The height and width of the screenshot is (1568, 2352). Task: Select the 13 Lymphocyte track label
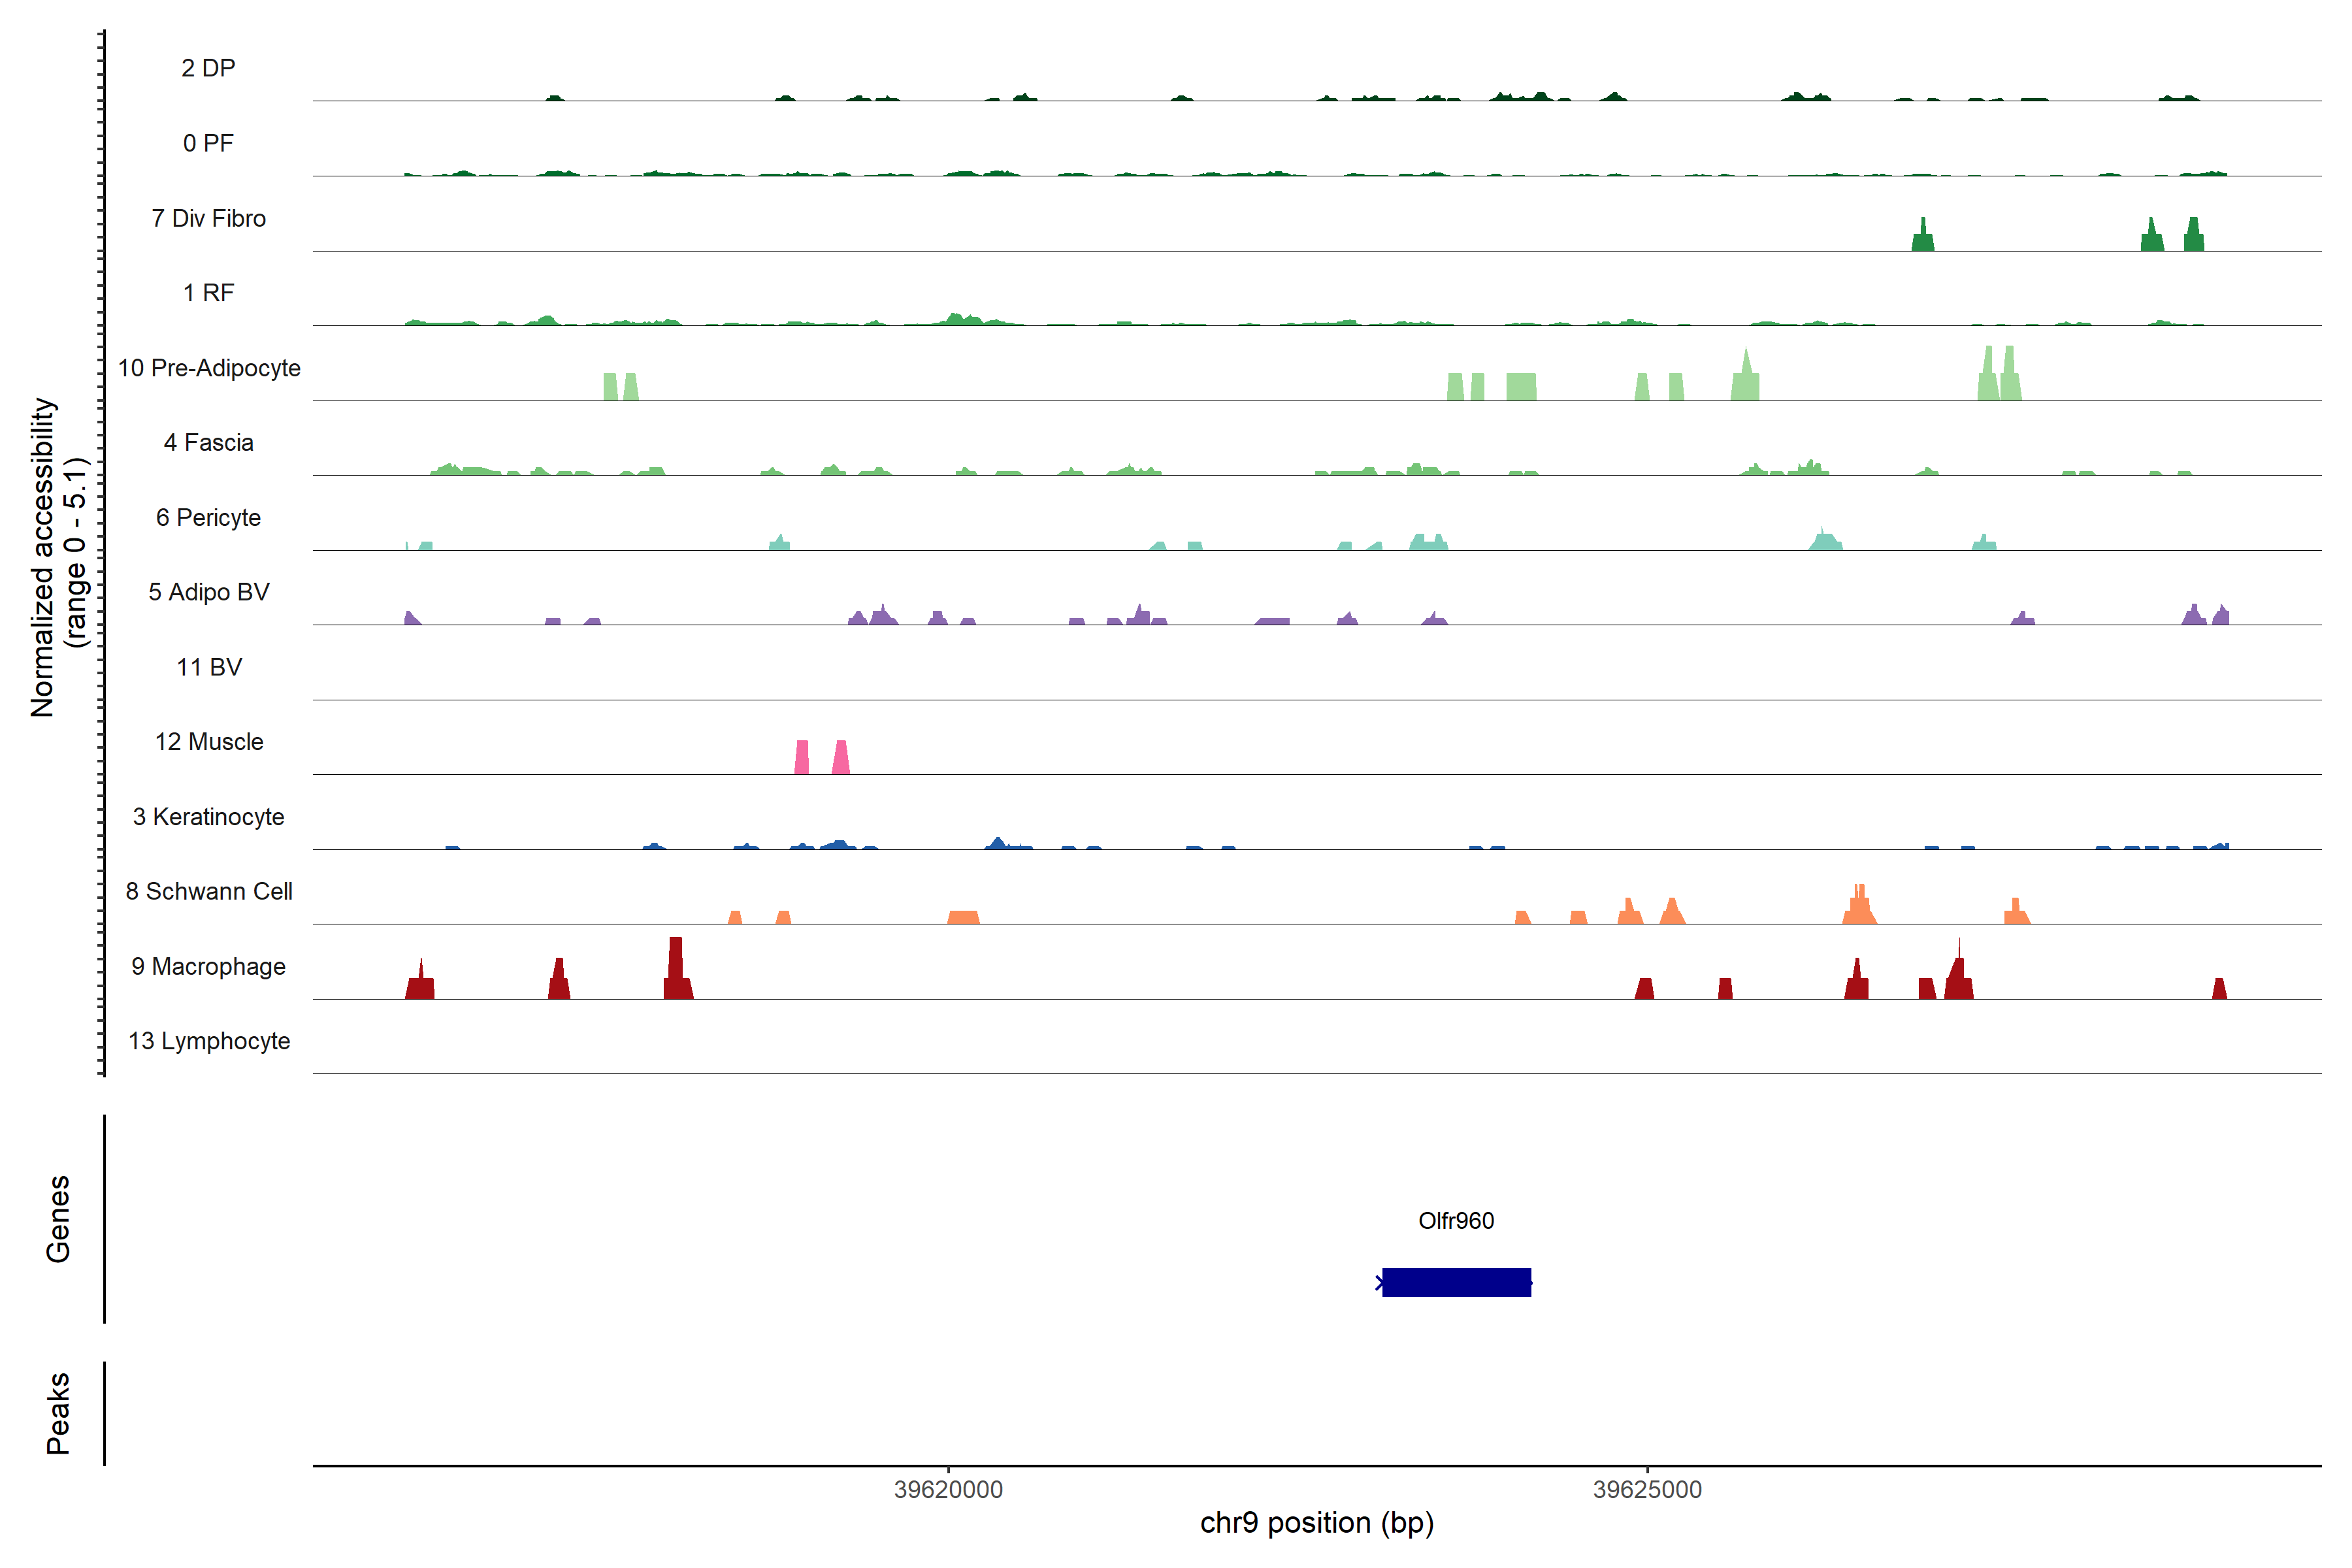209,1041
